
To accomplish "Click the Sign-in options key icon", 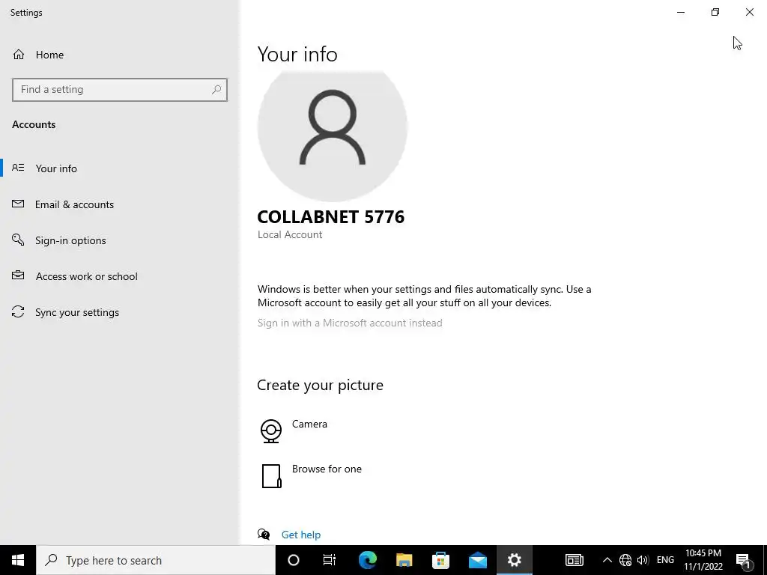I will click(18, 240).
